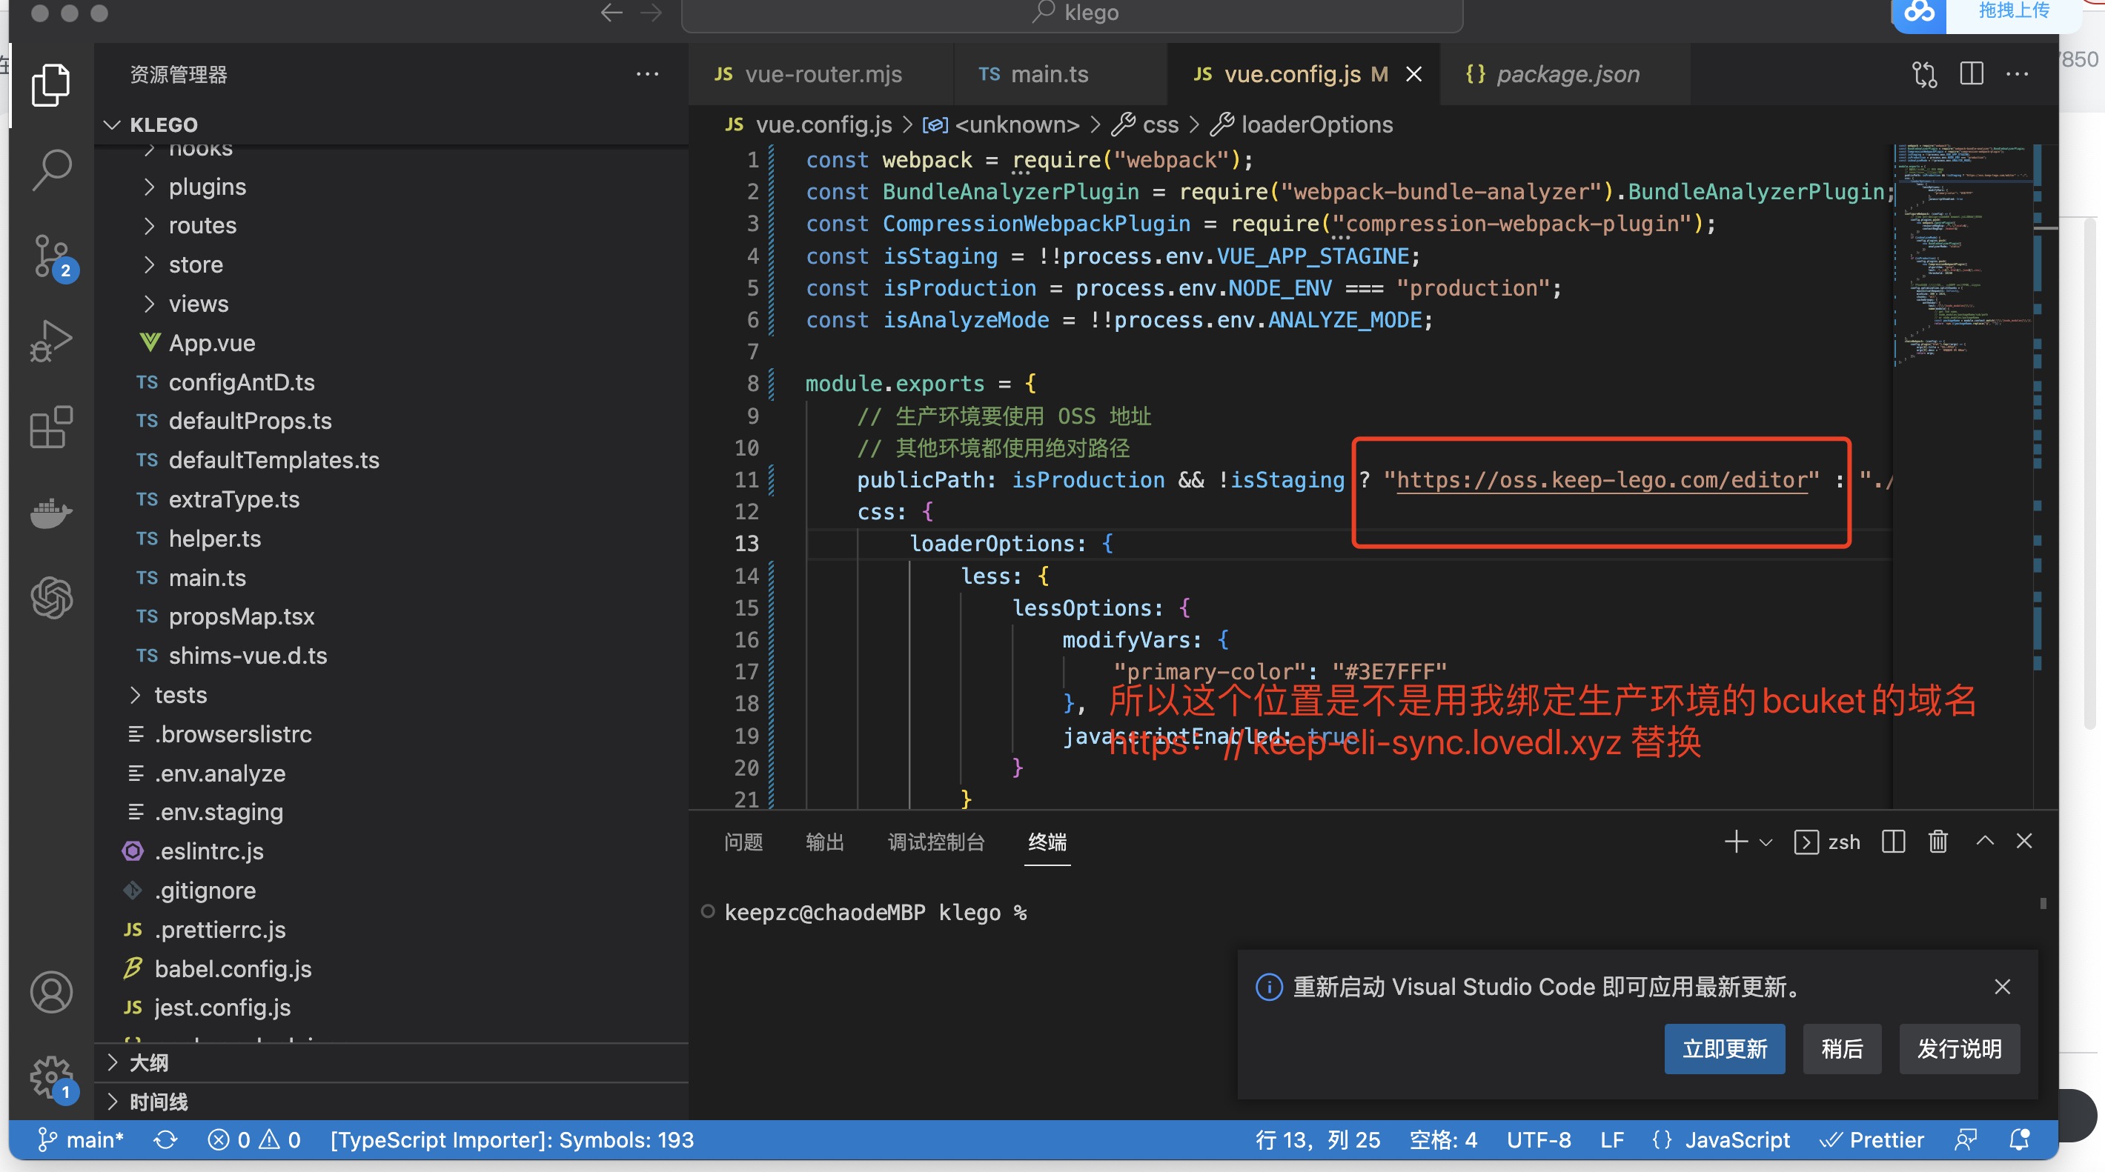Open Source Control view with 2 changes
The width and height of the screenshot is (2105, 1172).
click(x=53, y=256)
